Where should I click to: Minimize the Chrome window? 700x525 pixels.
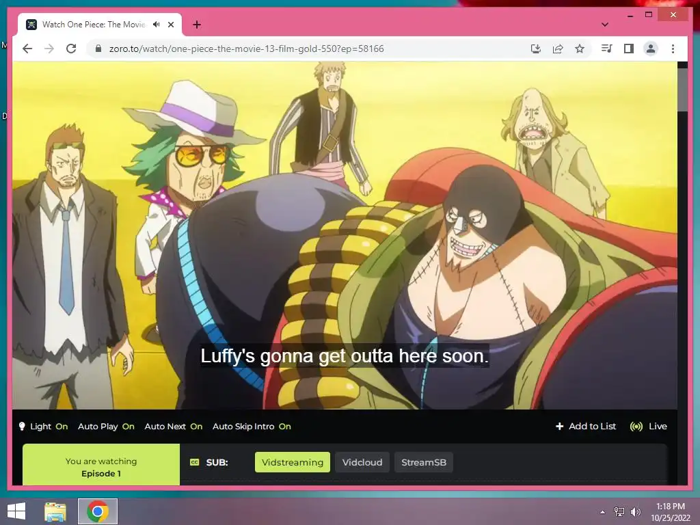coord(630,15)
